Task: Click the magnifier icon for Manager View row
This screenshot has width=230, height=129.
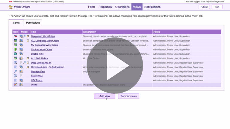Action: pos(15,72)
